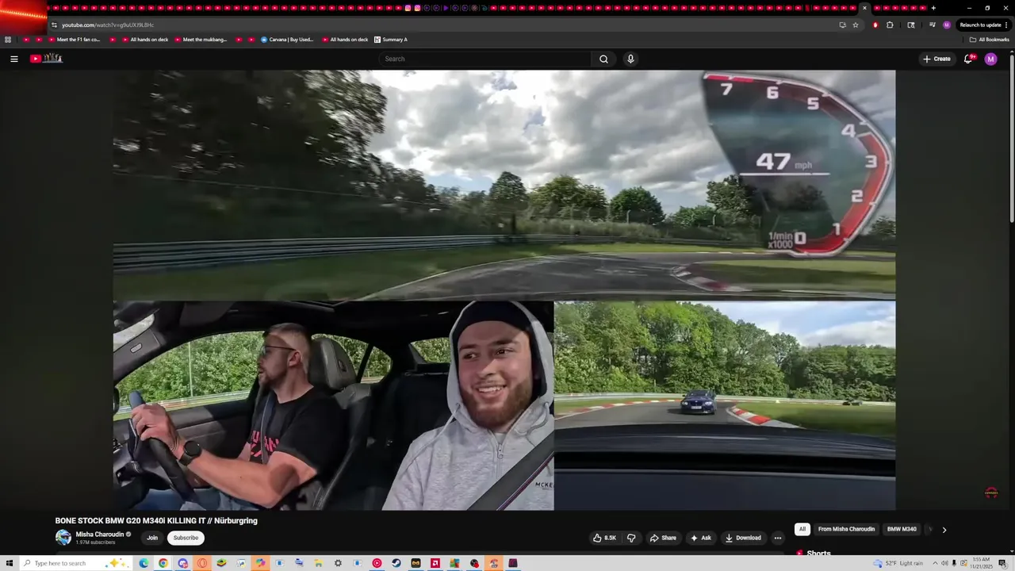Open the weather widget 52°F Light rain

click(898, 563)
